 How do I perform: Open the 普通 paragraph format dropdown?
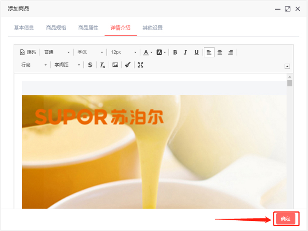click(x=57, y=52)
